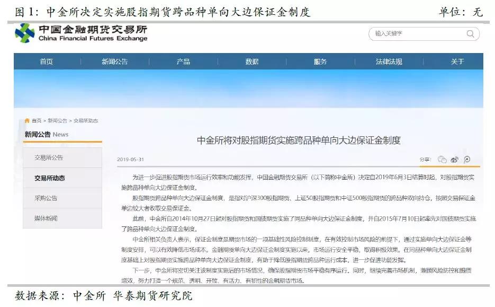Click 新闻公告 in the breadcrumb trail

pyautogui.click(x=58, y=120)
